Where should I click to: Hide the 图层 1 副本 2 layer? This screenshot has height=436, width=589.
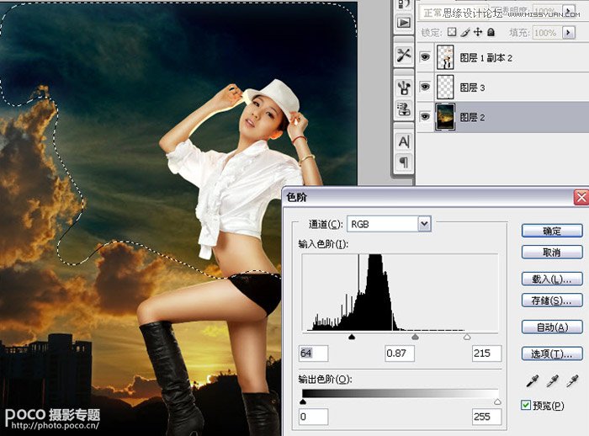[x=425, y=57]
